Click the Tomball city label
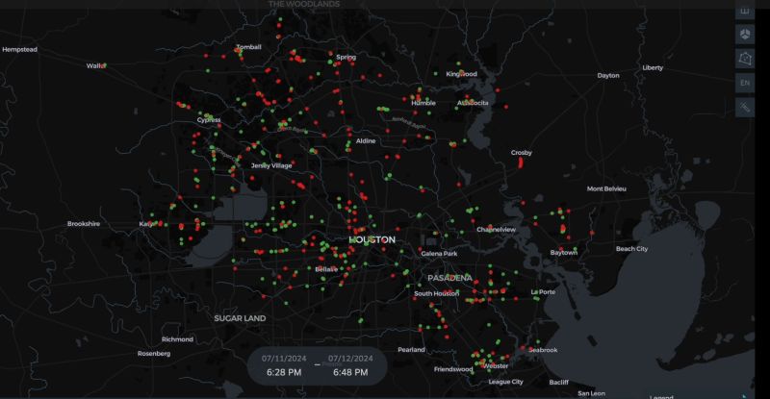 click(249, 47)
